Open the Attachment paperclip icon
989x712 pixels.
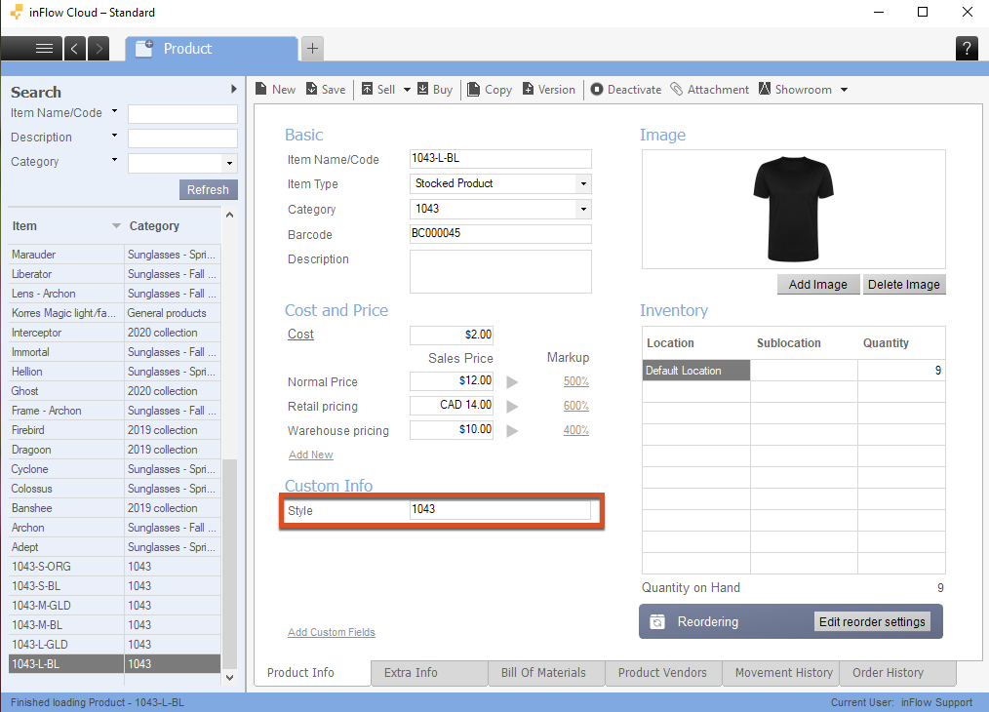[677, 90]
